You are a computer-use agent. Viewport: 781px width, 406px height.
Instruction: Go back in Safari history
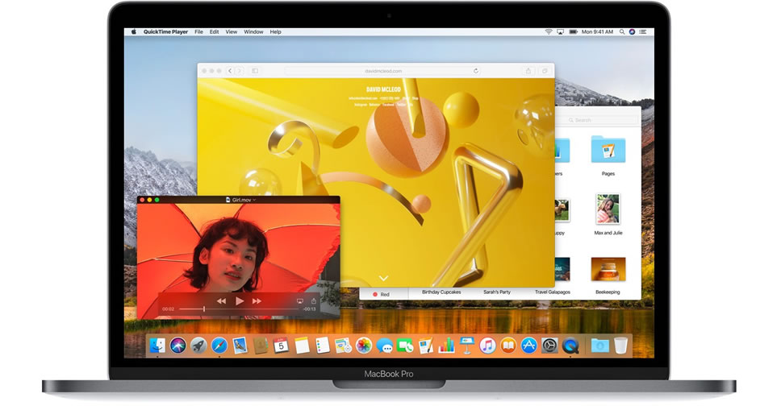230,71
